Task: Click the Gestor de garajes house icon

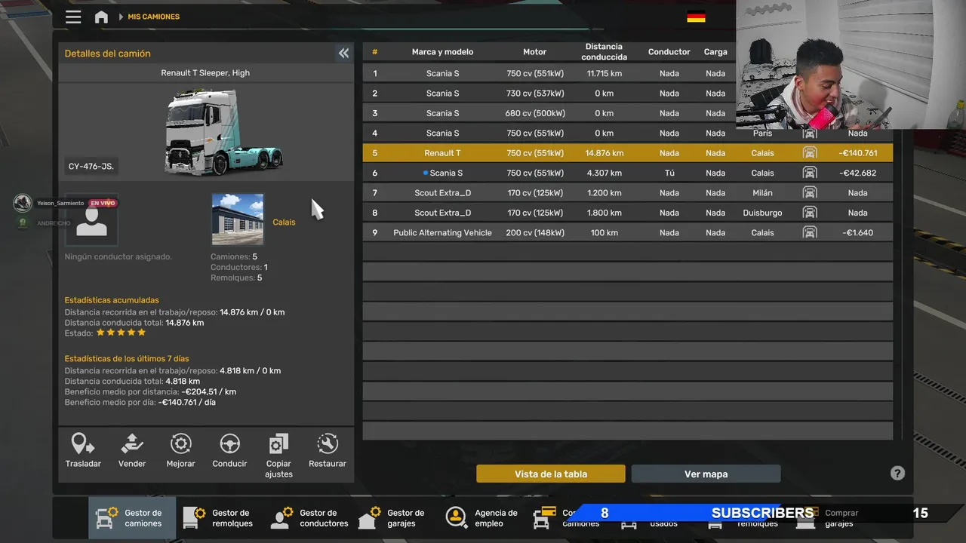Action: click(368, 518)
